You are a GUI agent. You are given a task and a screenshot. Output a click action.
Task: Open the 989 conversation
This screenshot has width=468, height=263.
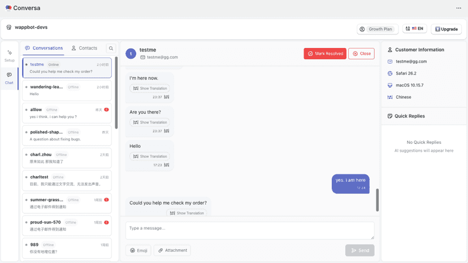coord(67,248)
